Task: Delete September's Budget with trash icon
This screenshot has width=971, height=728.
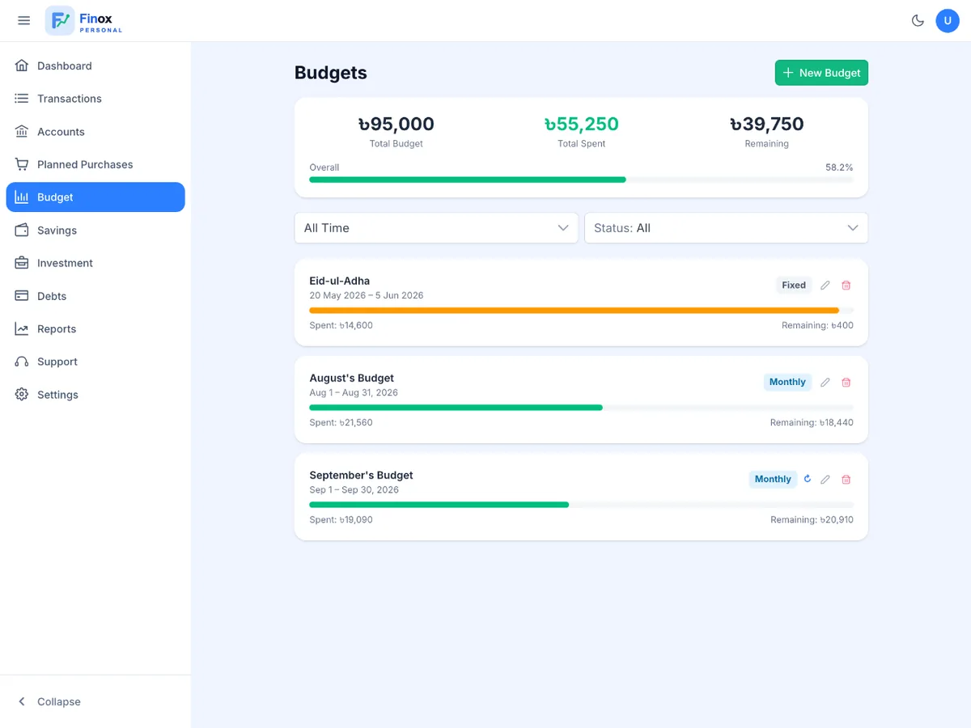Action: tap(846, 479)
